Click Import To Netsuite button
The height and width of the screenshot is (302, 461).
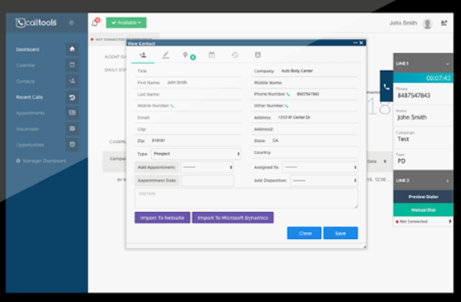coord(162,218)
